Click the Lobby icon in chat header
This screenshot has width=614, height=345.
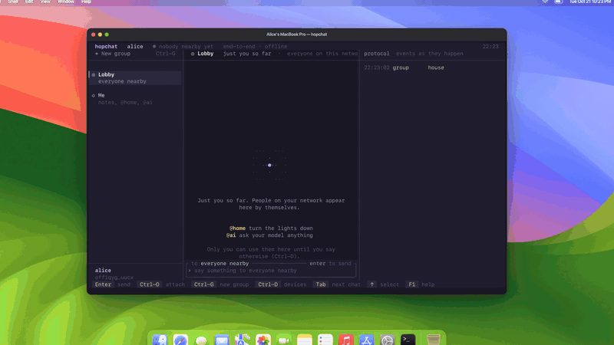193,54
